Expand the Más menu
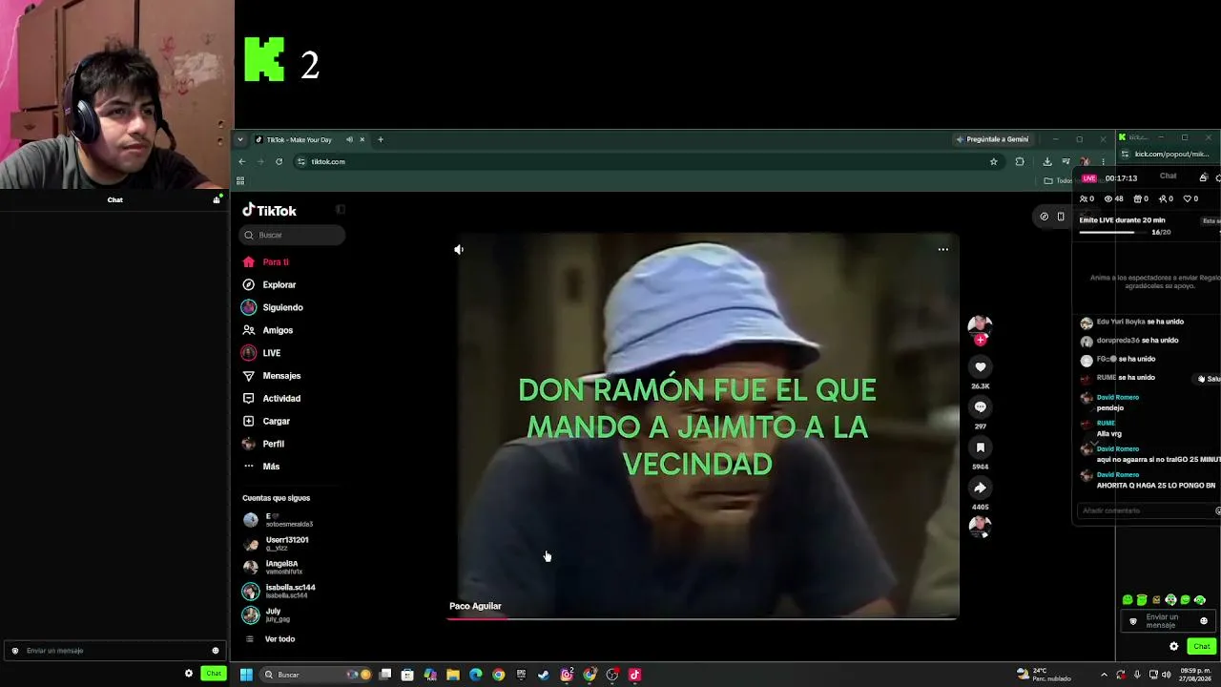Screen dimensions: 1221x687 [x=261, y=467]
